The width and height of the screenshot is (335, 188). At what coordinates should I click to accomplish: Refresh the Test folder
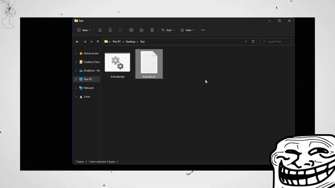[x=253, y=42]
